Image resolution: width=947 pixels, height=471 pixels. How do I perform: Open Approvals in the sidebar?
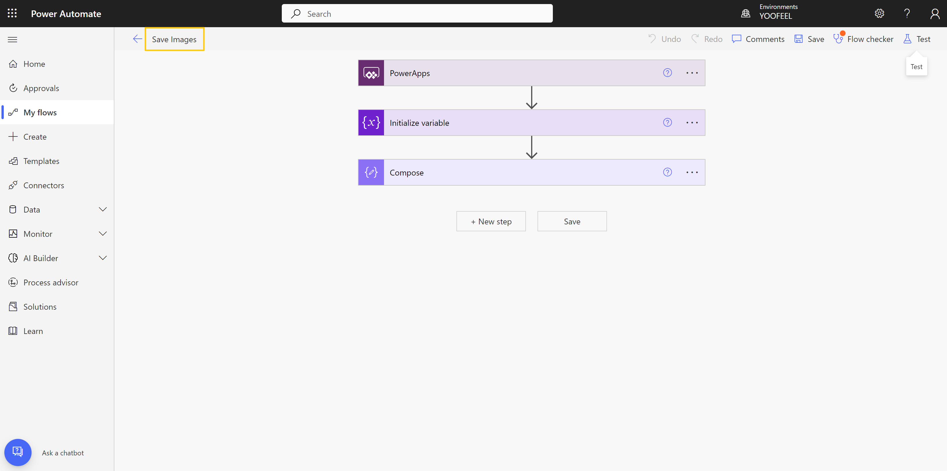(x=57, y=88)
